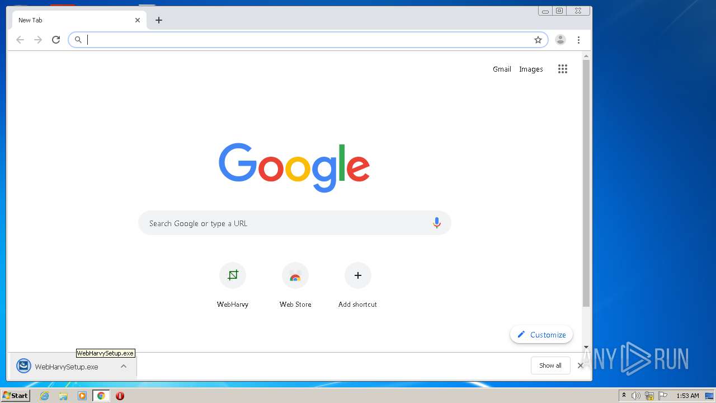716x403 pixels.
Task: Click the 1:53 AM clock
Action: point(687,396)
